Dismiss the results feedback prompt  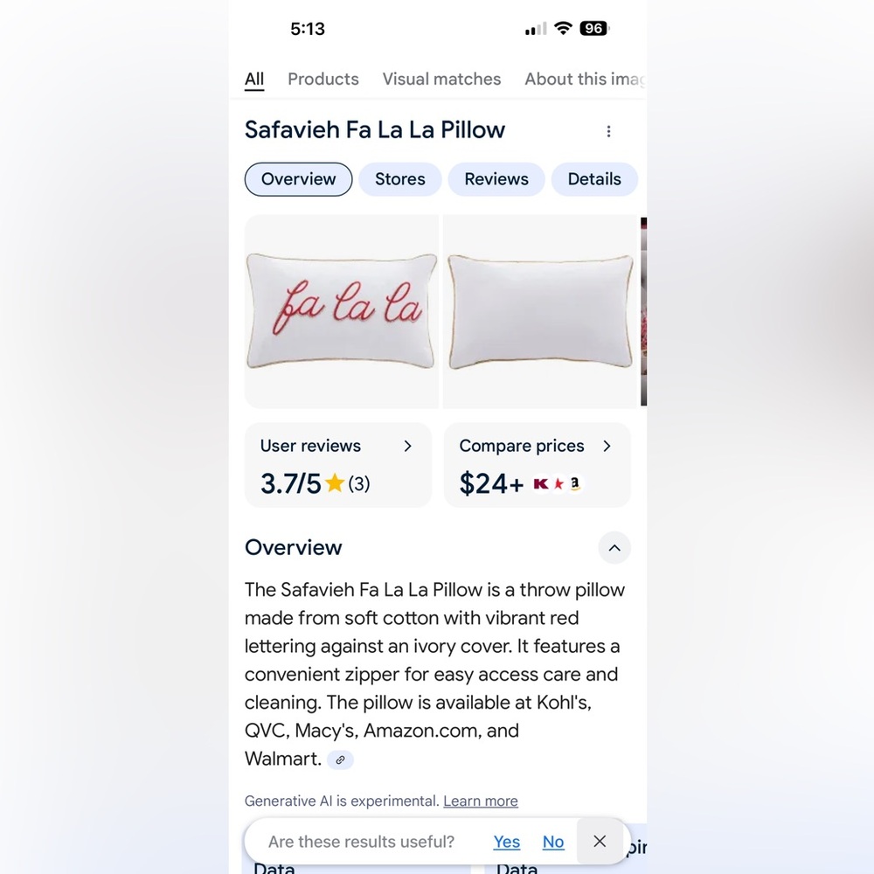click(600, 841)
